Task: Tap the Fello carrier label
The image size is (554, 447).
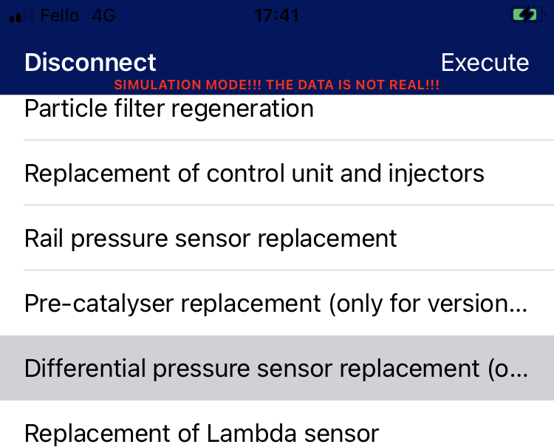Action: coord(59,16)
